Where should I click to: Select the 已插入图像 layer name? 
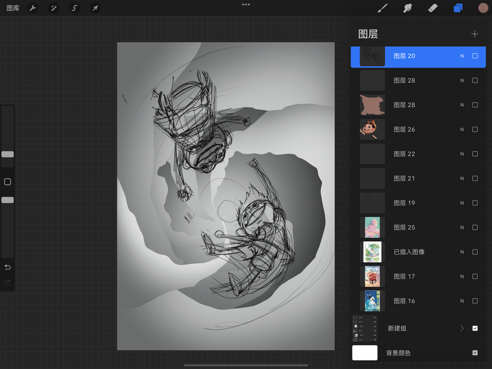409,252
